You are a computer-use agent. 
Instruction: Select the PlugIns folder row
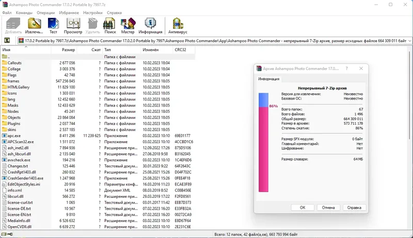(98, 124)
